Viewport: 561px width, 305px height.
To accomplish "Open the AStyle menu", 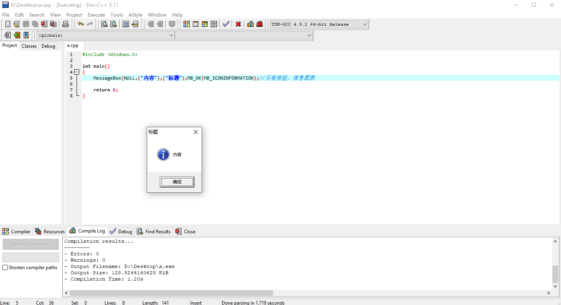I will coord(135,15).
